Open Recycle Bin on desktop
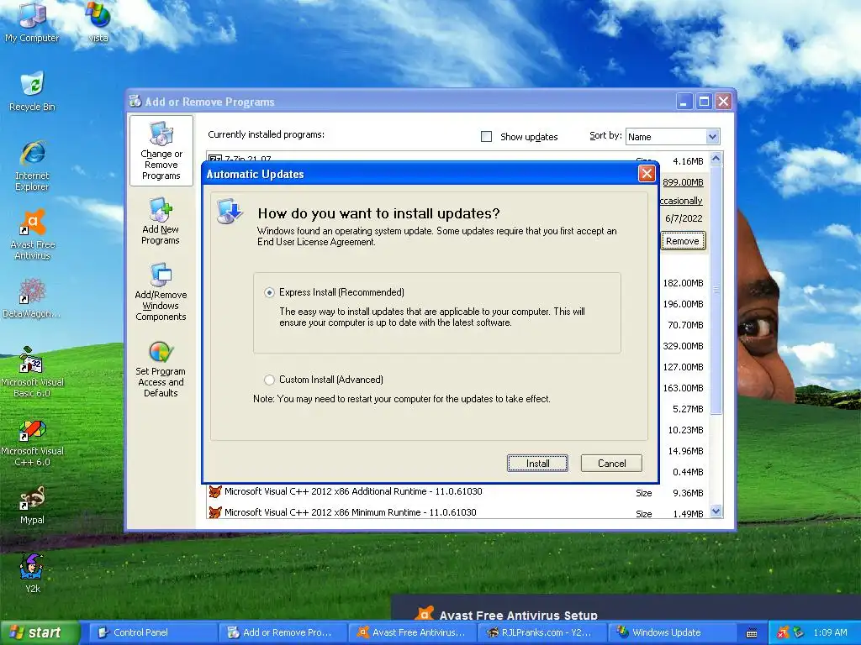This screenshot has height=645, width=861. coord(32,91)
